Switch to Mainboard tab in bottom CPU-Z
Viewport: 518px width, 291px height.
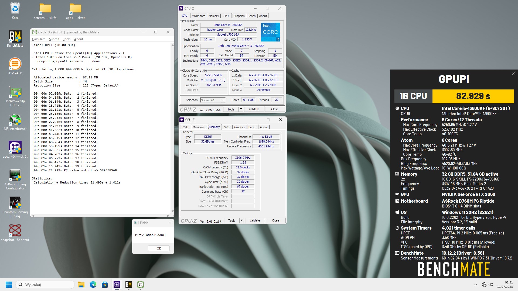(199, 127)
